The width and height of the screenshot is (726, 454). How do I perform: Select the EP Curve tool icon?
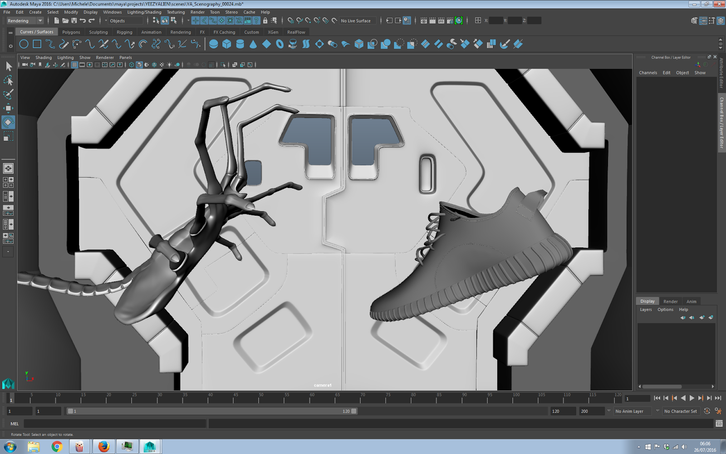[51, 44]
